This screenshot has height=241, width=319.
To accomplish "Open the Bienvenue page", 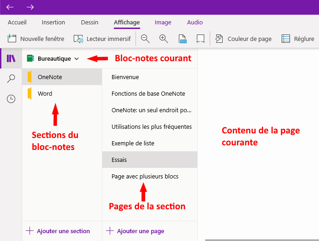I will 150,77.
